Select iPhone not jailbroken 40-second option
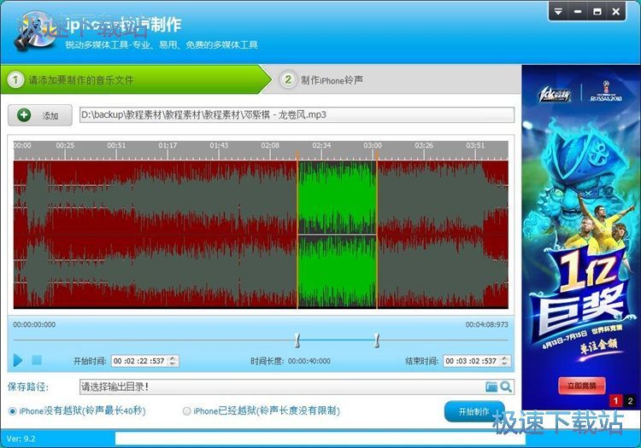The image size is (641, 448). point(77,410)
